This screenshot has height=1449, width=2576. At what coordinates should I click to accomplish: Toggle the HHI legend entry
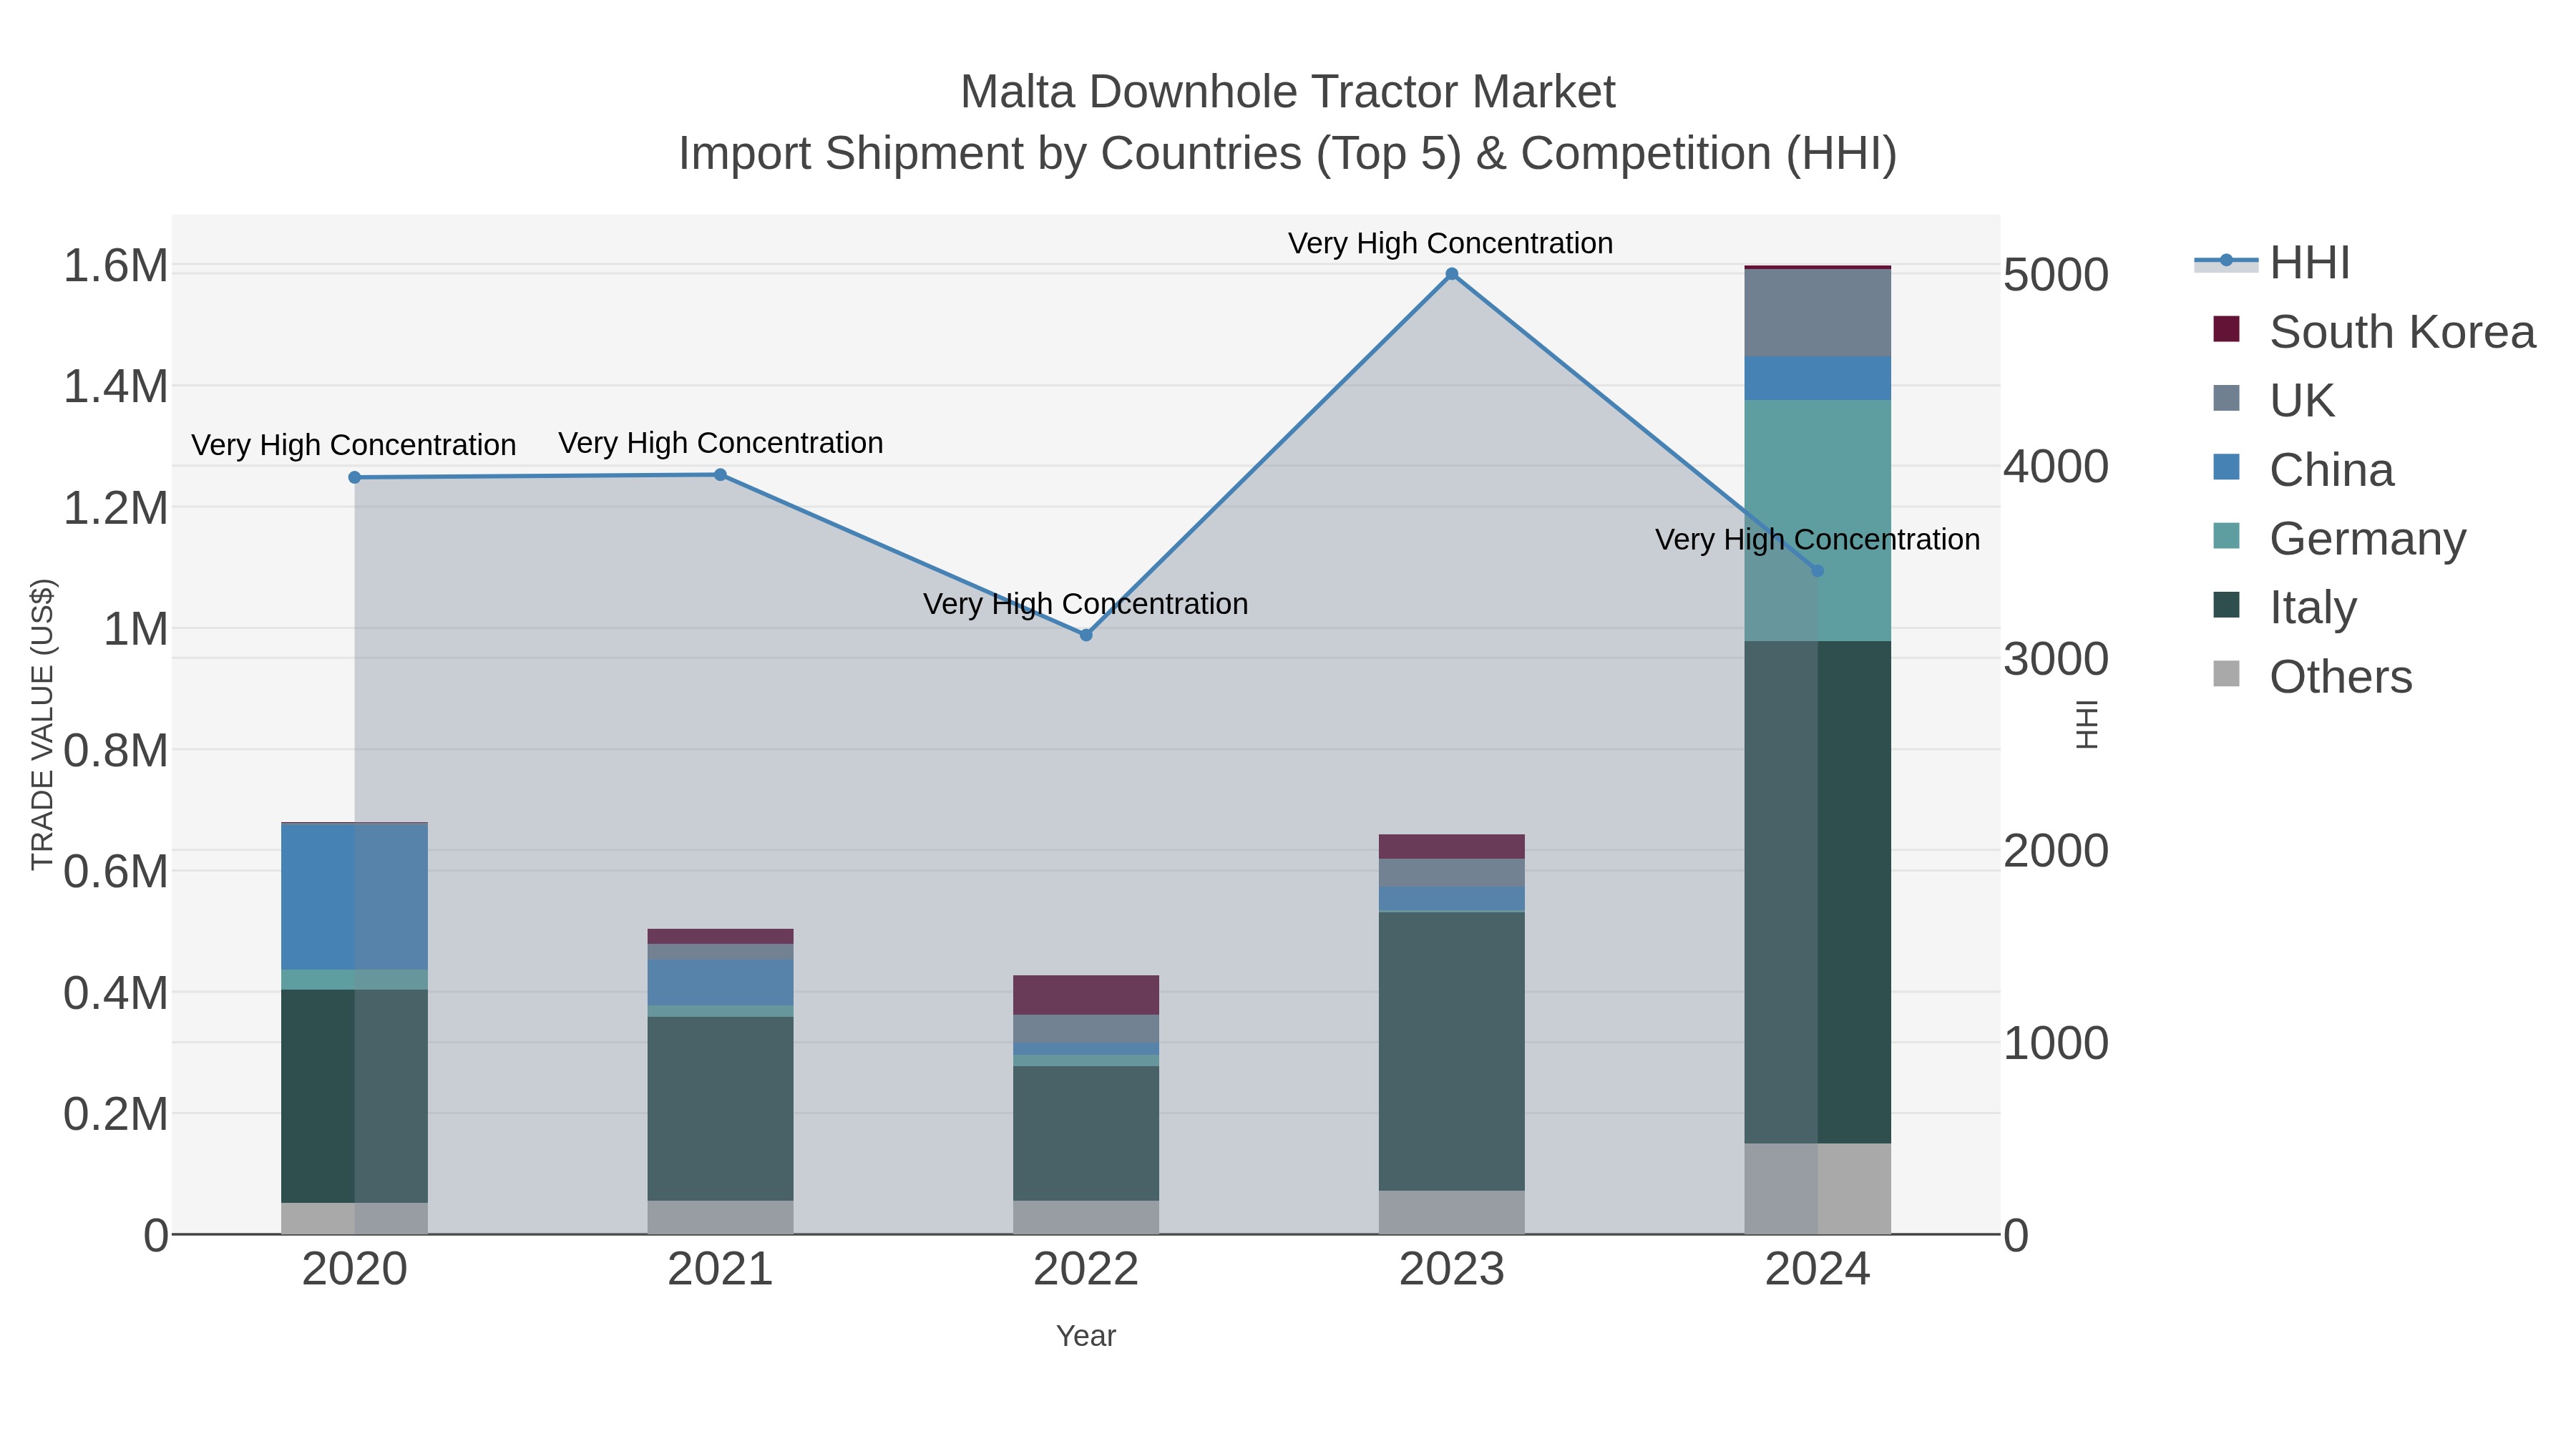(2272, 263)
